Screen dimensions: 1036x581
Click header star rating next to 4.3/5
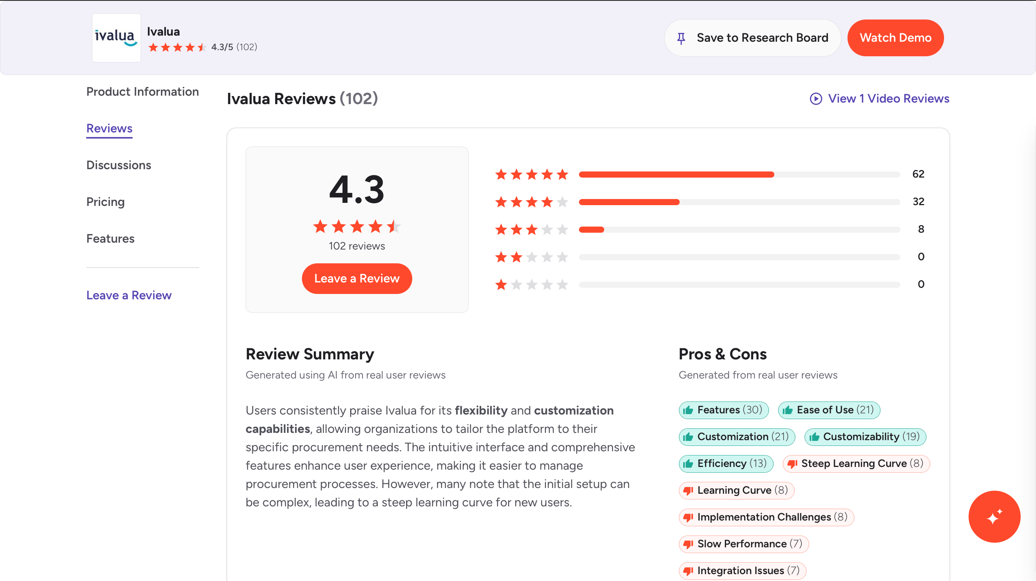(177, 47)
